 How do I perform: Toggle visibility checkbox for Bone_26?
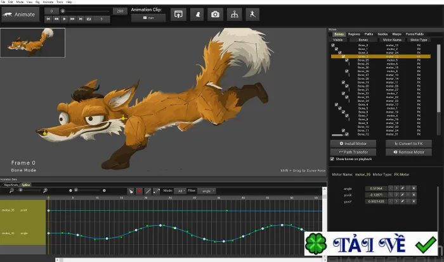pos(347,72)
